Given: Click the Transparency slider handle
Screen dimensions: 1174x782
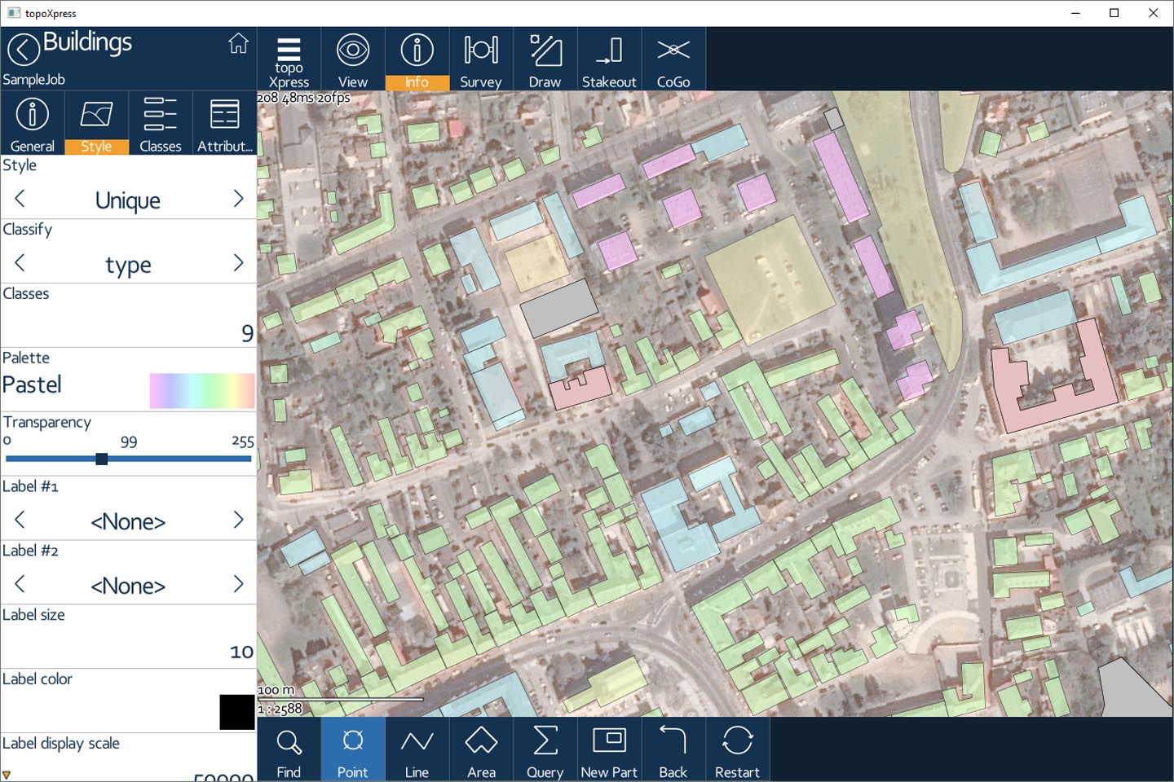Looking at the screenshot, I should pos(102,459).
